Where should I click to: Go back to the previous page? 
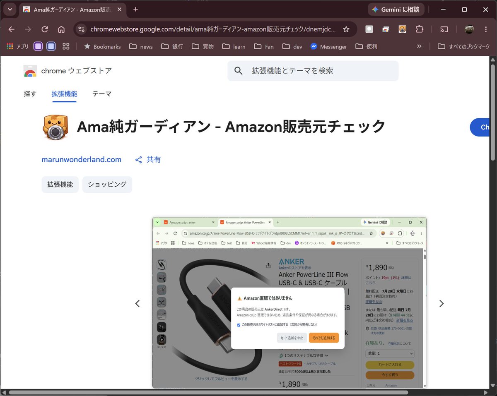click(x=12, y=29)
